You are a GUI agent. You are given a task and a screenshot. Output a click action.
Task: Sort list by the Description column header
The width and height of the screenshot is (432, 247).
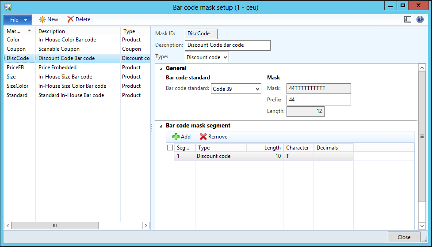click(77, 31)
